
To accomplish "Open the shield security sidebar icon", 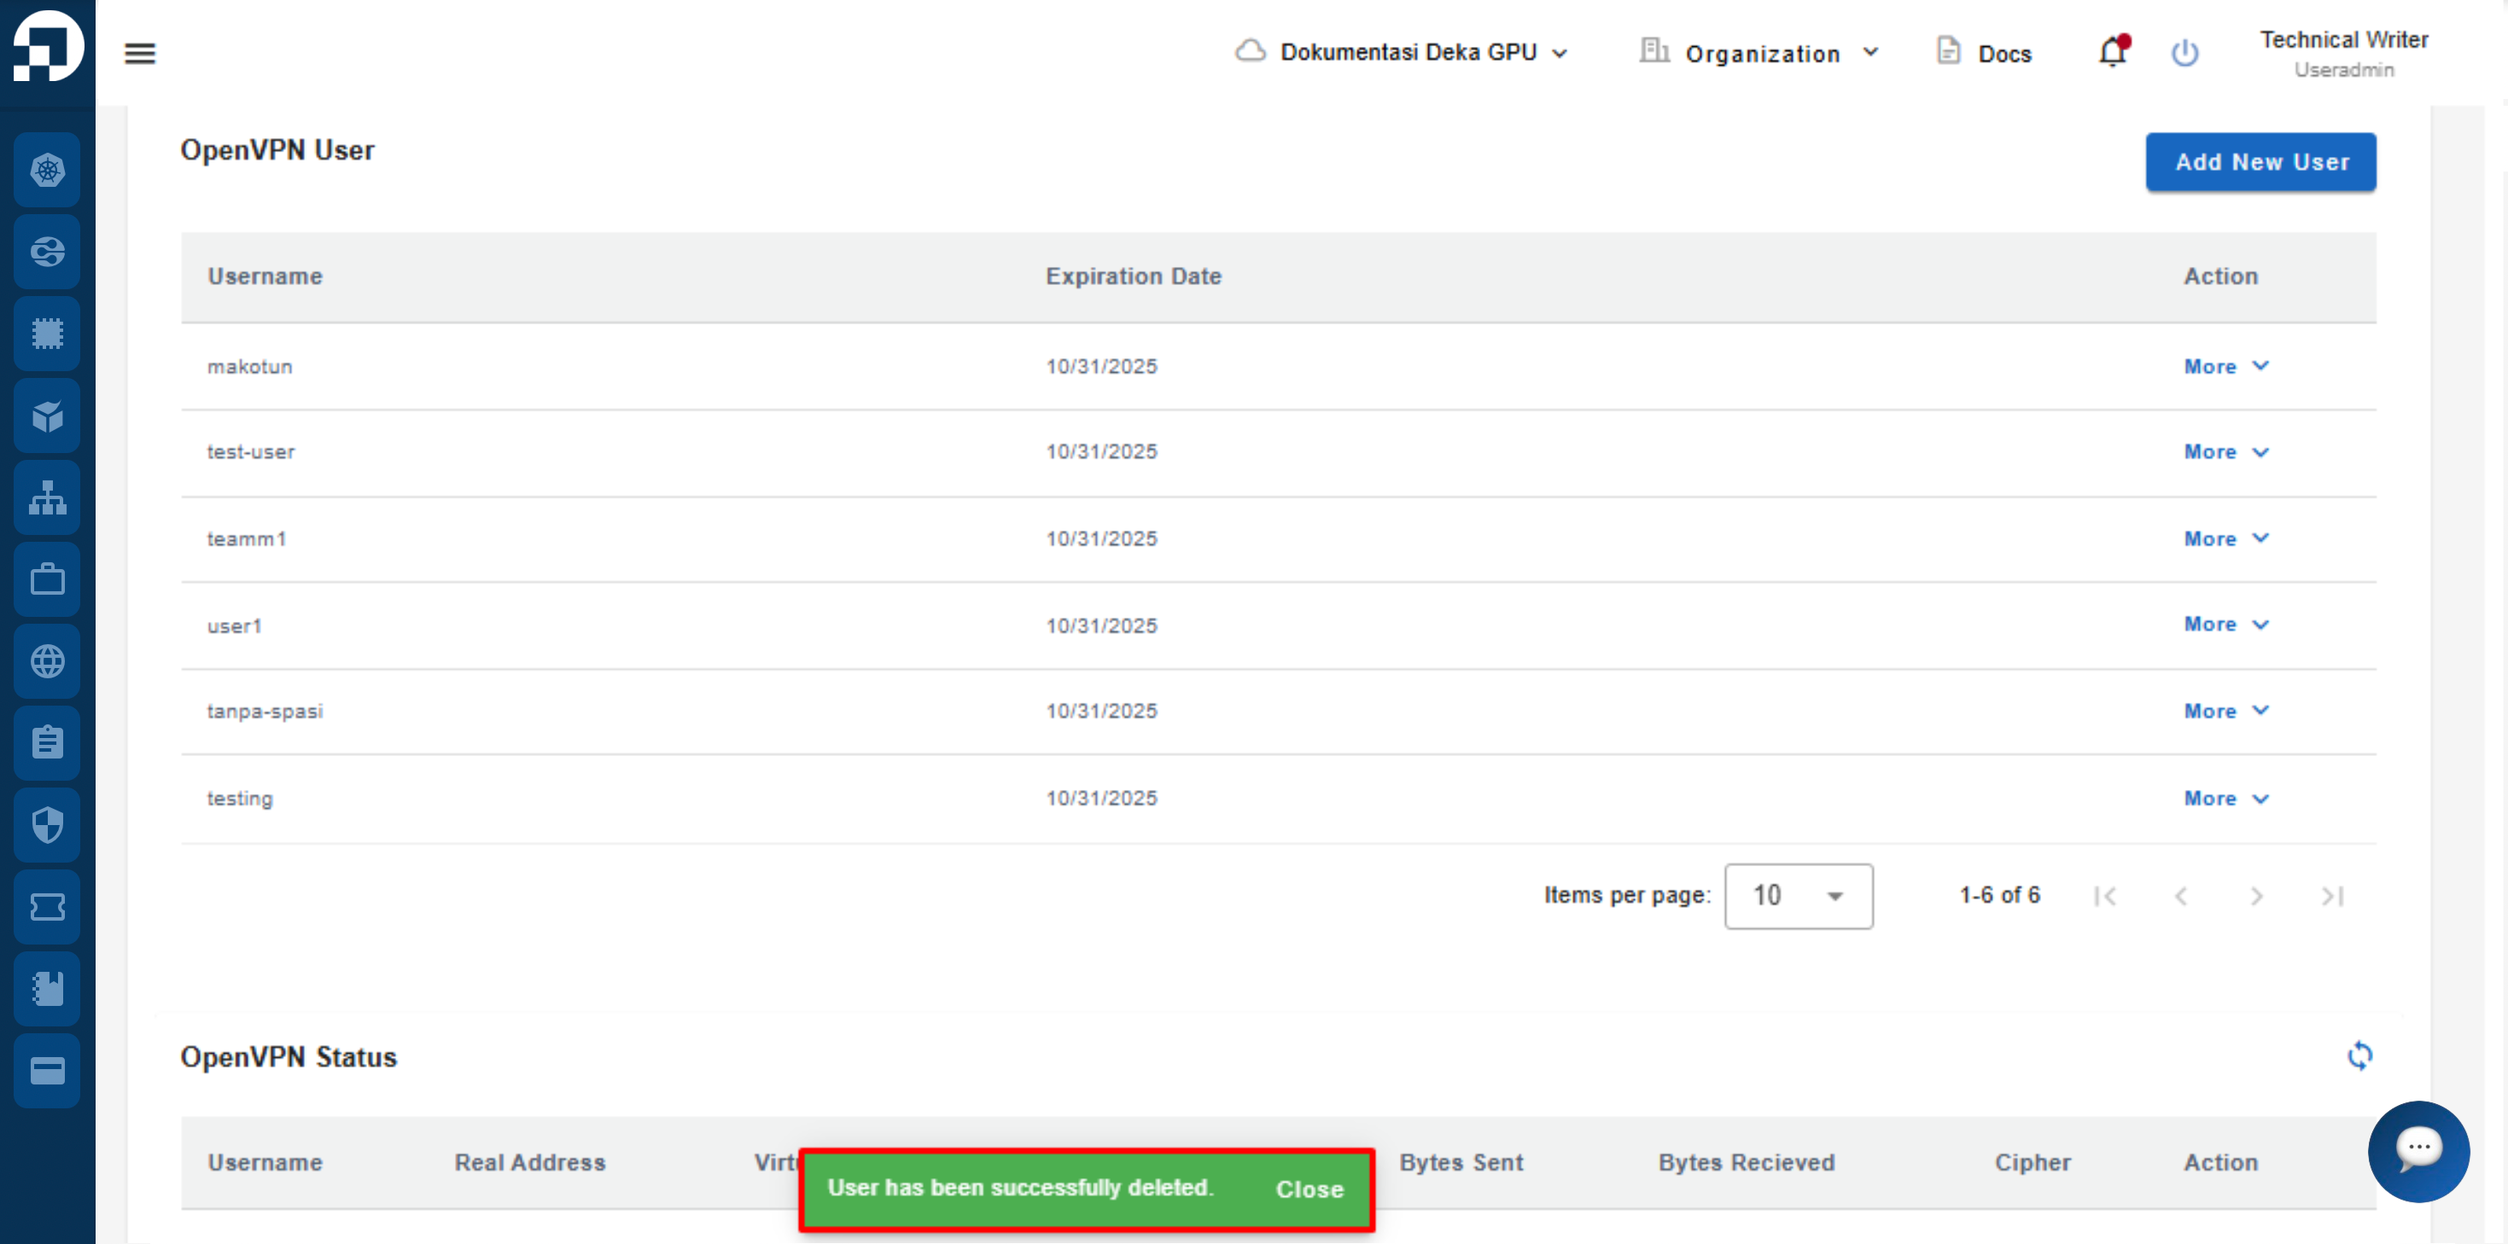I will (47, 825).
